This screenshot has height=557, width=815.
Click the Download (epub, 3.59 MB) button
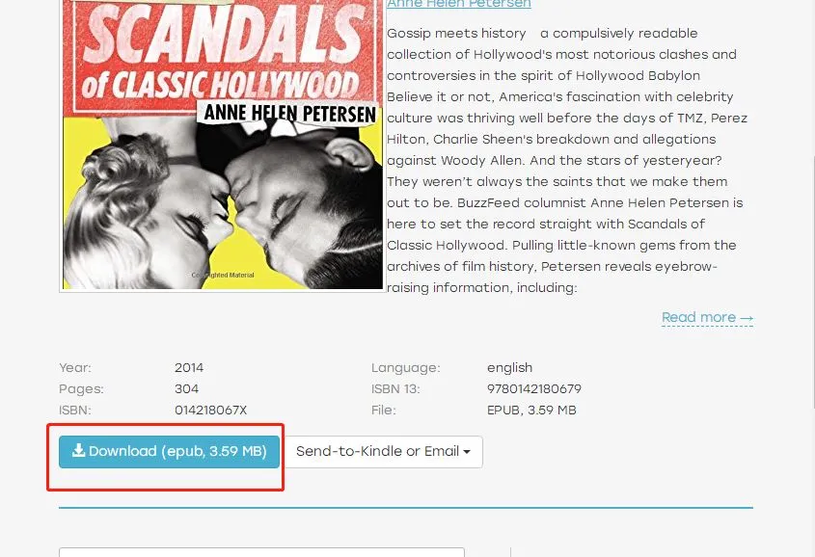[x=169, y=452]
